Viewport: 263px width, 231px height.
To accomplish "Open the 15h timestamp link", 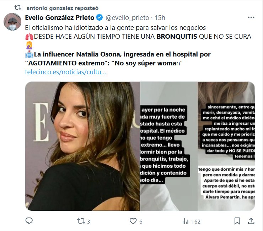I will 160,17.
